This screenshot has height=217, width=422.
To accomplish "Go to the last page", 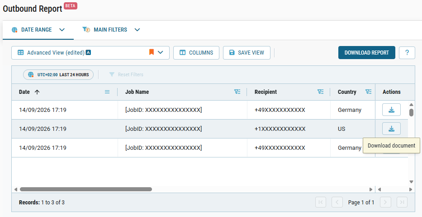I will click(x=402, y=202).
